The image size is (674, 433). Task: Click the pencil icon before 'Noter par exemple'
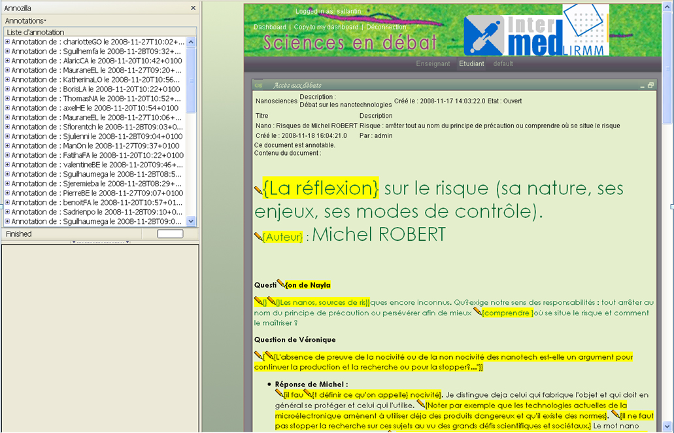pos(421,405)
